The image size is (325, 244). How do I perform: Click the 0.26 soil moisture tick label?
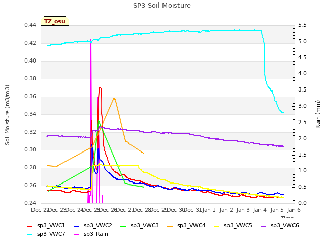click(x=30, y=185)
